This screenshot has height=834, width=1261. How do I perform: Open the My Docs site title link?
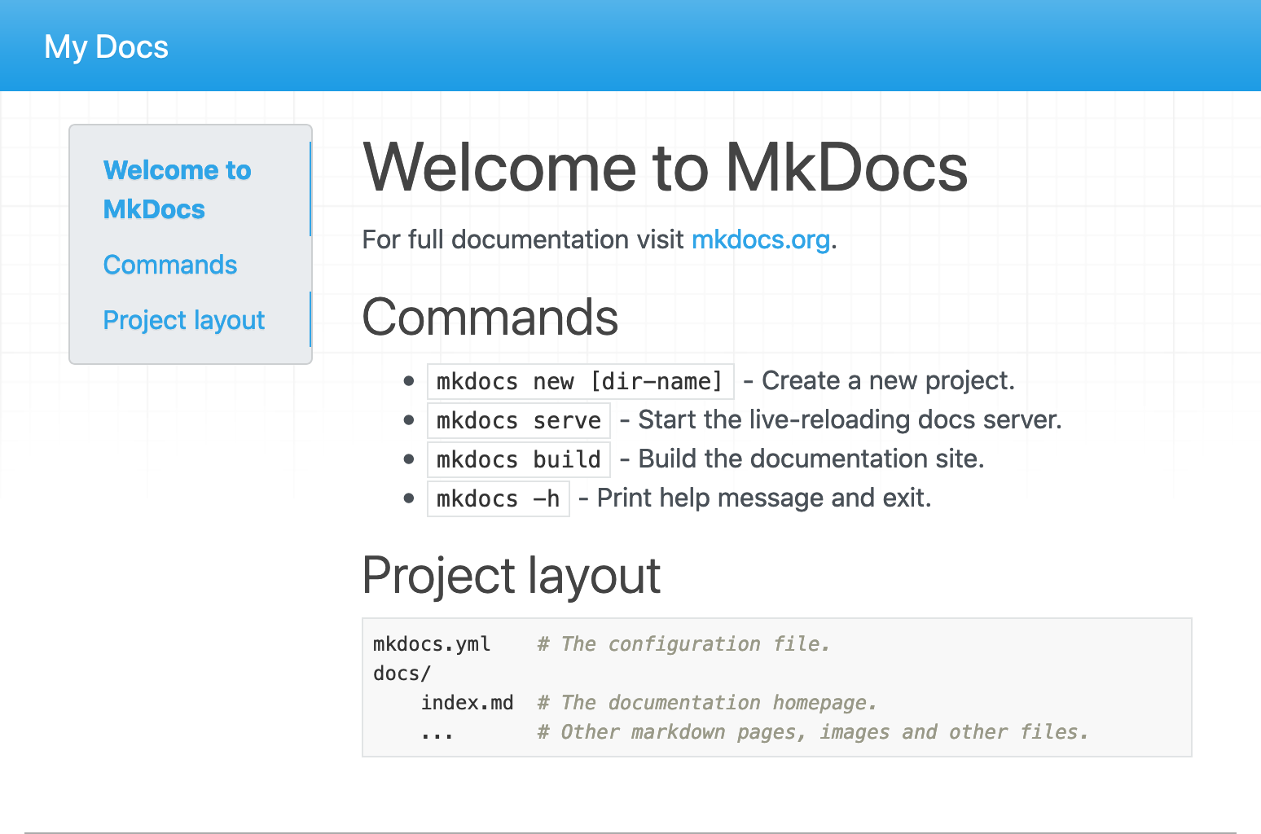click(x=106, y=46)
